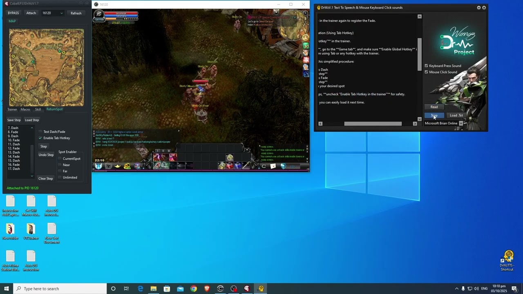Open Google Chrome from the taskbar
This screenshot has height=294, width=523.
click(x=194, y=289)
